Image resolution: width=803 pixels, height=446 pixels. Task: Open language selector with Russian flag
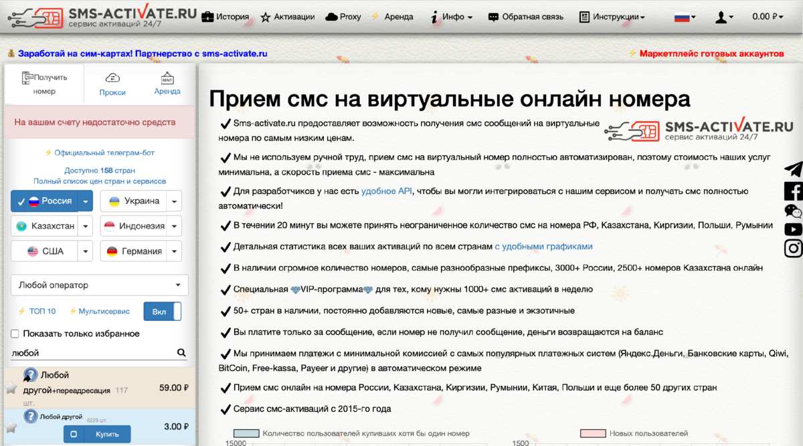click(685, 17)
